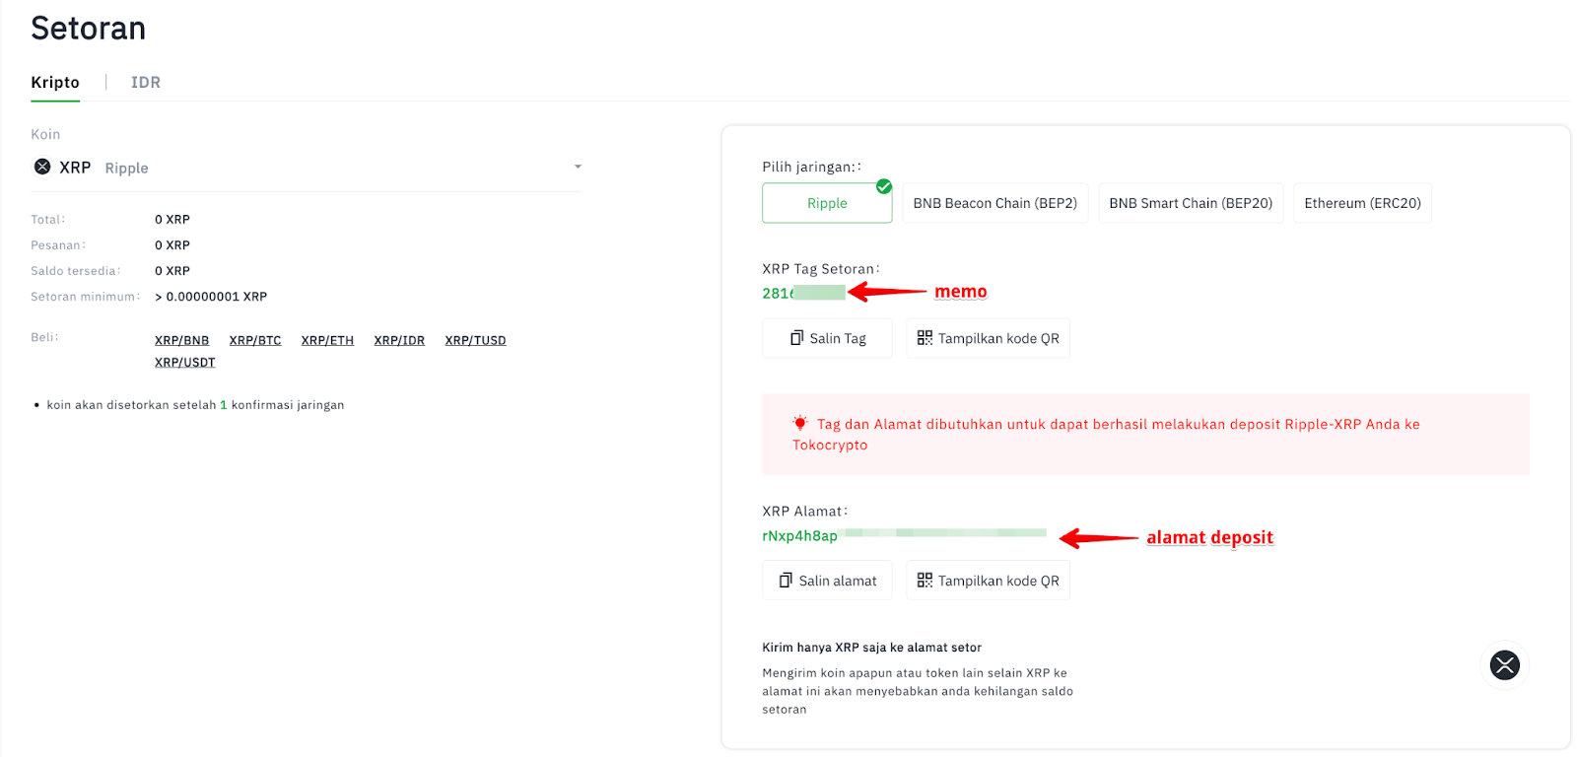Copy the tag with Salin Tag button

[827, 338]
